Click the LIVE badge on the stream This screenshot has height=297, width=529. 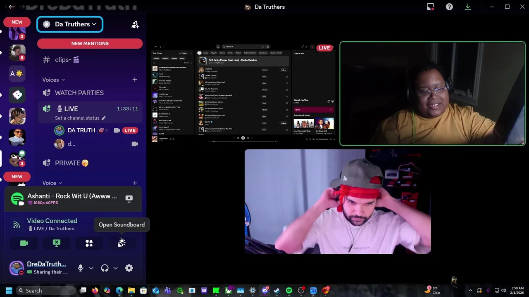324,48
